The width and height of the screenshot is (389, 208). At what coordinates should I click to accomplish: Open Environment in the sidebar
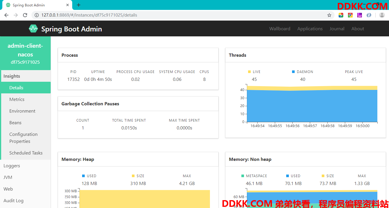(x=26, y=111)
